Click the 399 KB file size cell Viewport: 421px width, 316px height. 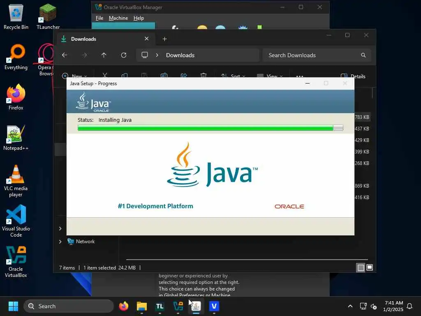[362, 152]
